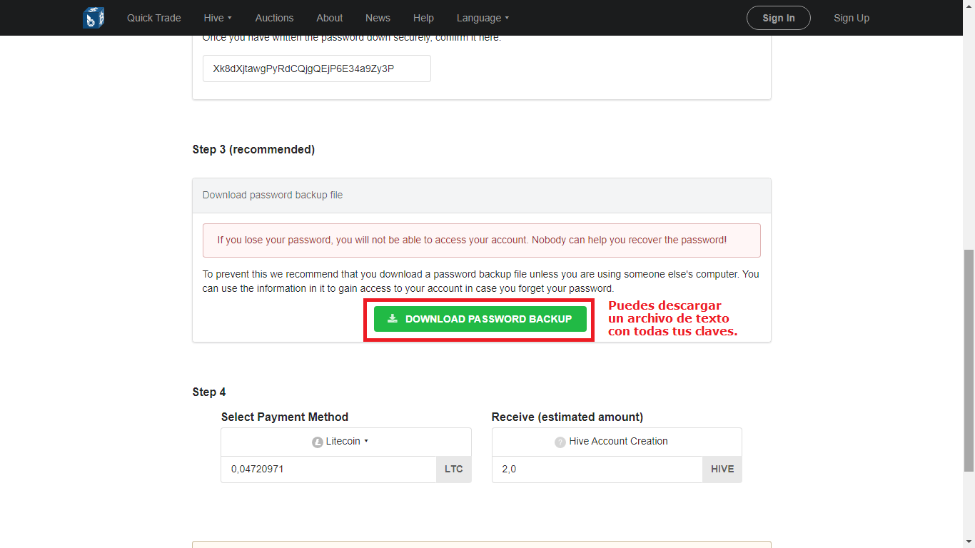Click the BlockTrades cube logo
The width and height of the screenshot is (975, 548).
coord(94,18)
